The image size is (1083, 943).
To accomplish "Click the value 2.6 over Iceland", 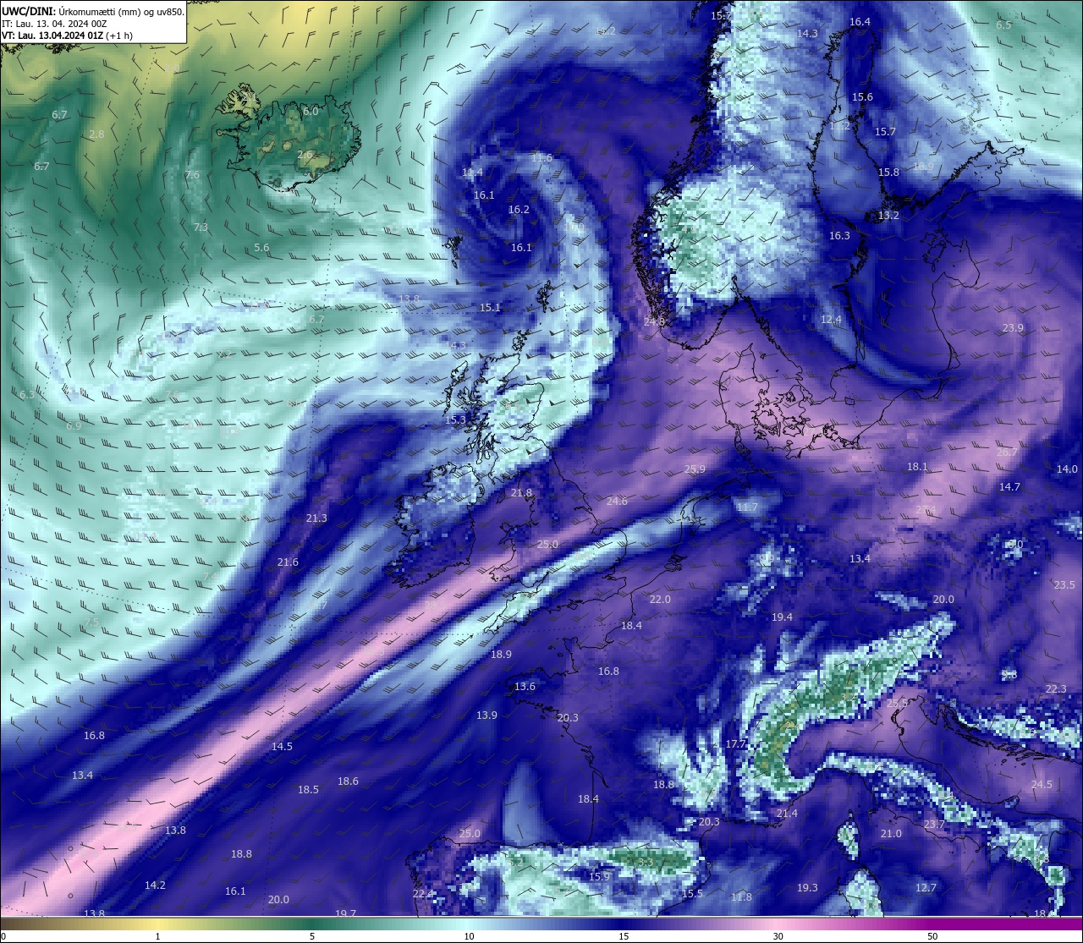I will [305, 155].
